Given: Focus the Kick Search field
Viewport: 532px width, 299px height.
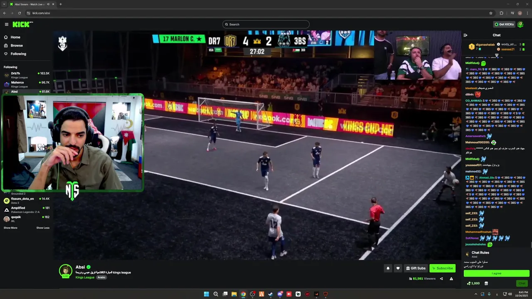Looking at the screenshot, I should coord(266,25).
